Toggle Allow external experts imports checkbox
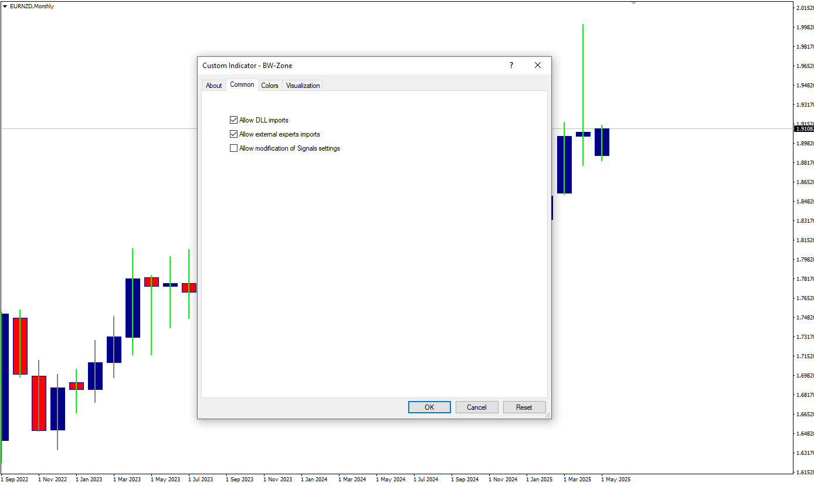The width and height of the screenshot is (814, 486). (x=234, y=134)
